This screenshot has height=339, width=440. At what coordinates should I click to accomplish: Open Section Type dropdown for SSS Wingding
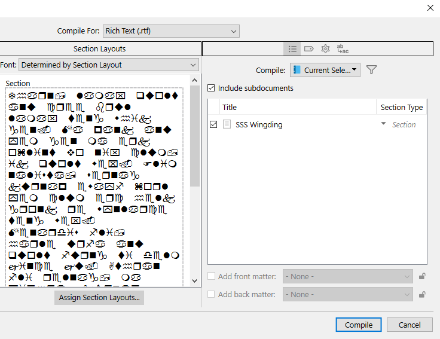click(384, 124)
